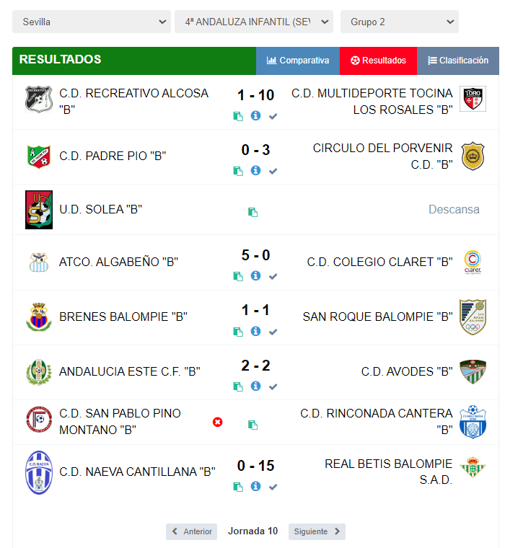
Task: Open document icon for San Pablo Pino Montano match
Action: (x=252, y=425)
